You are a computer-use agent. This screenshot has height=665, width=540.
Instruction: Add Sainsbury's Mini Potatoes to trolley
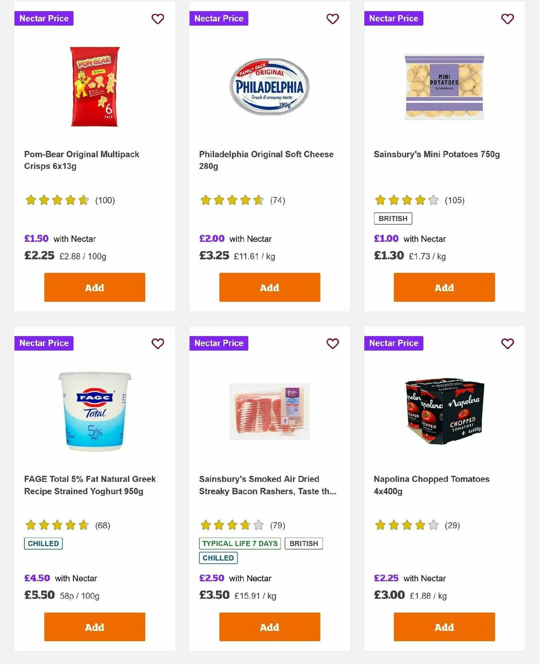coord(444,287)
